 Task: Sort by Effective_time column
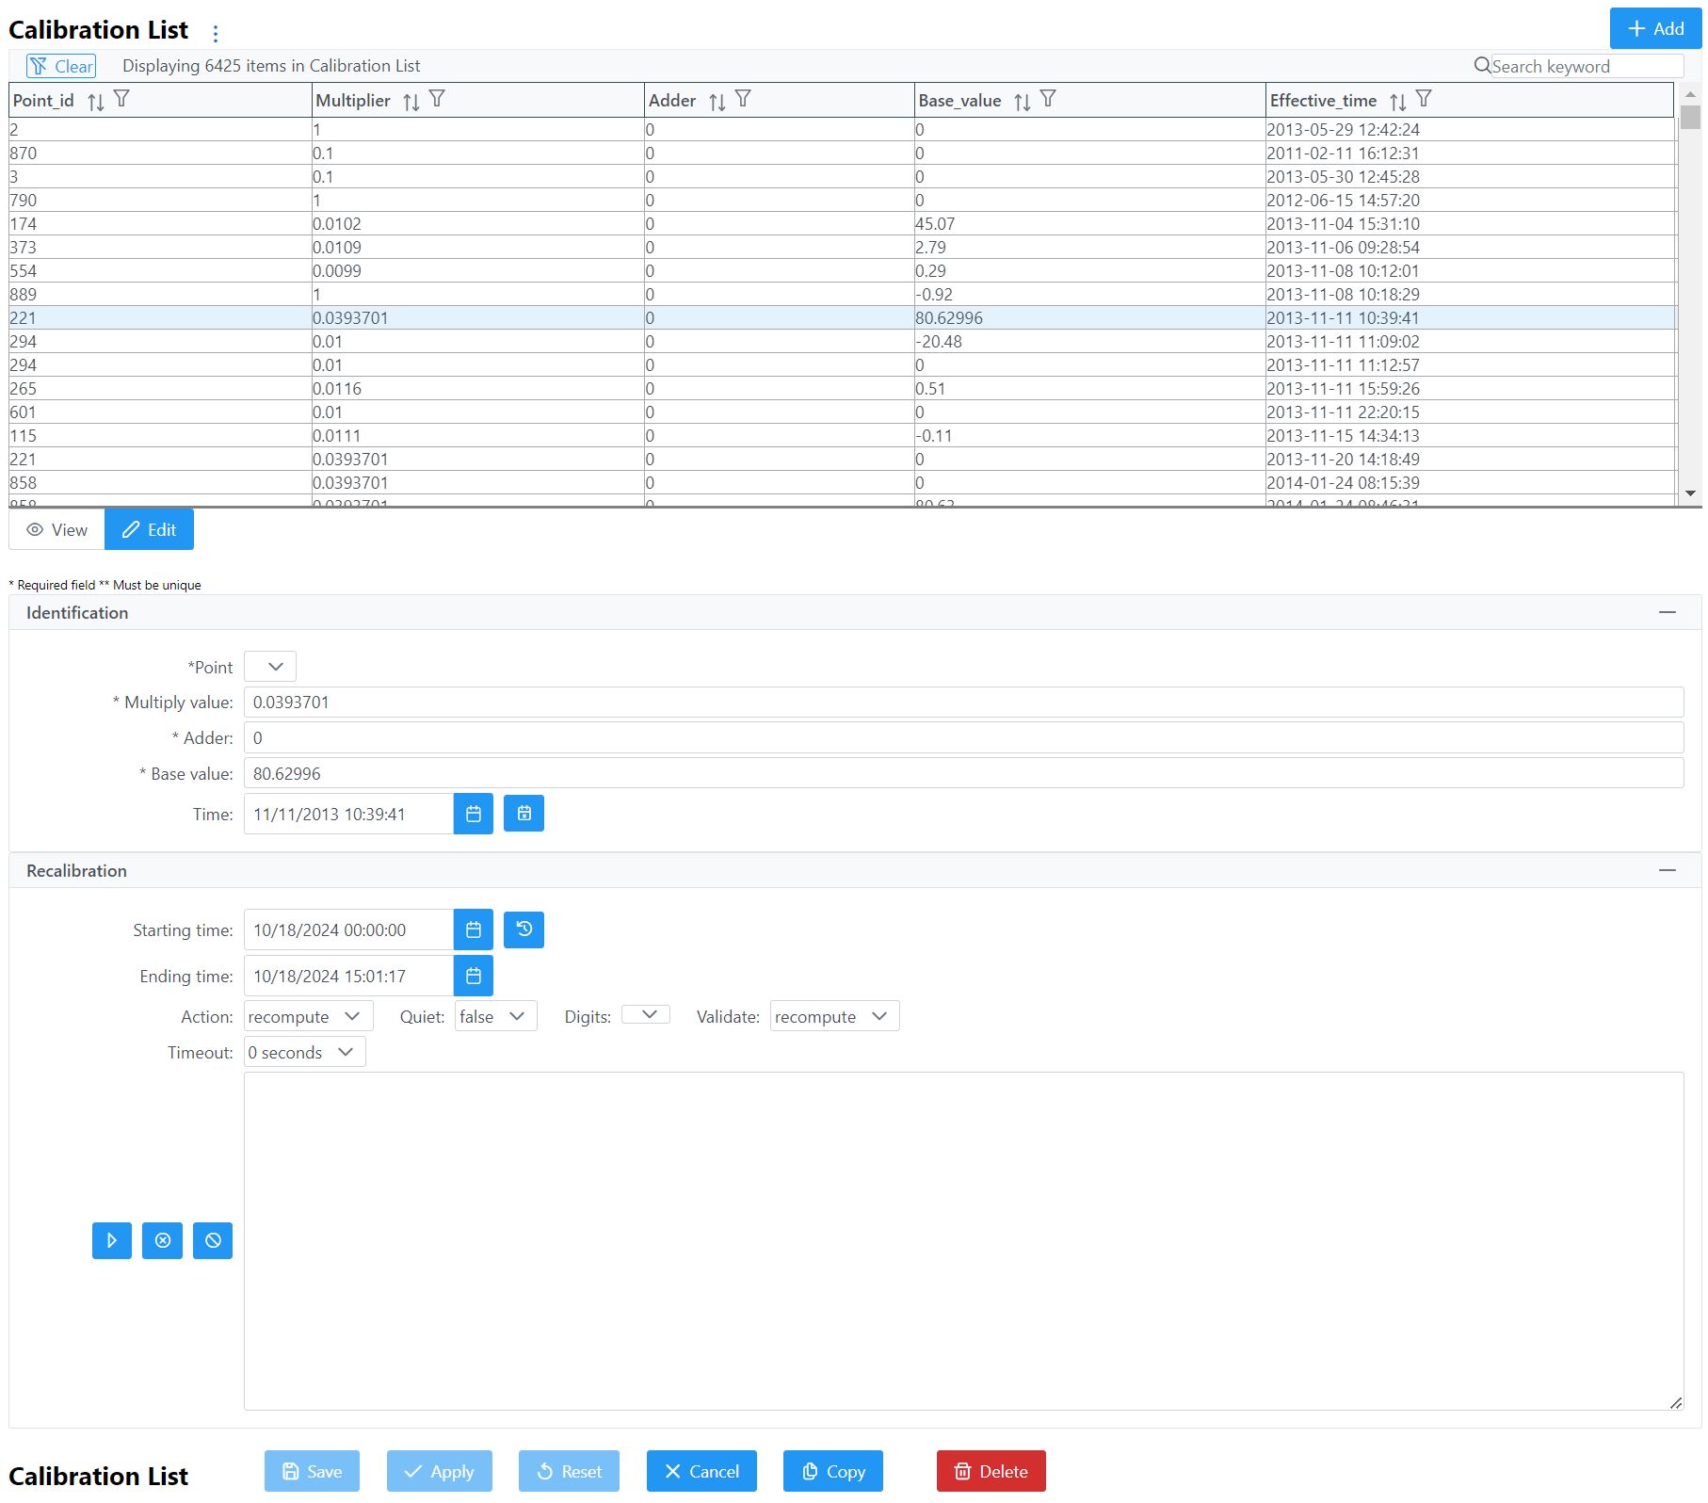pos(1397,102)
